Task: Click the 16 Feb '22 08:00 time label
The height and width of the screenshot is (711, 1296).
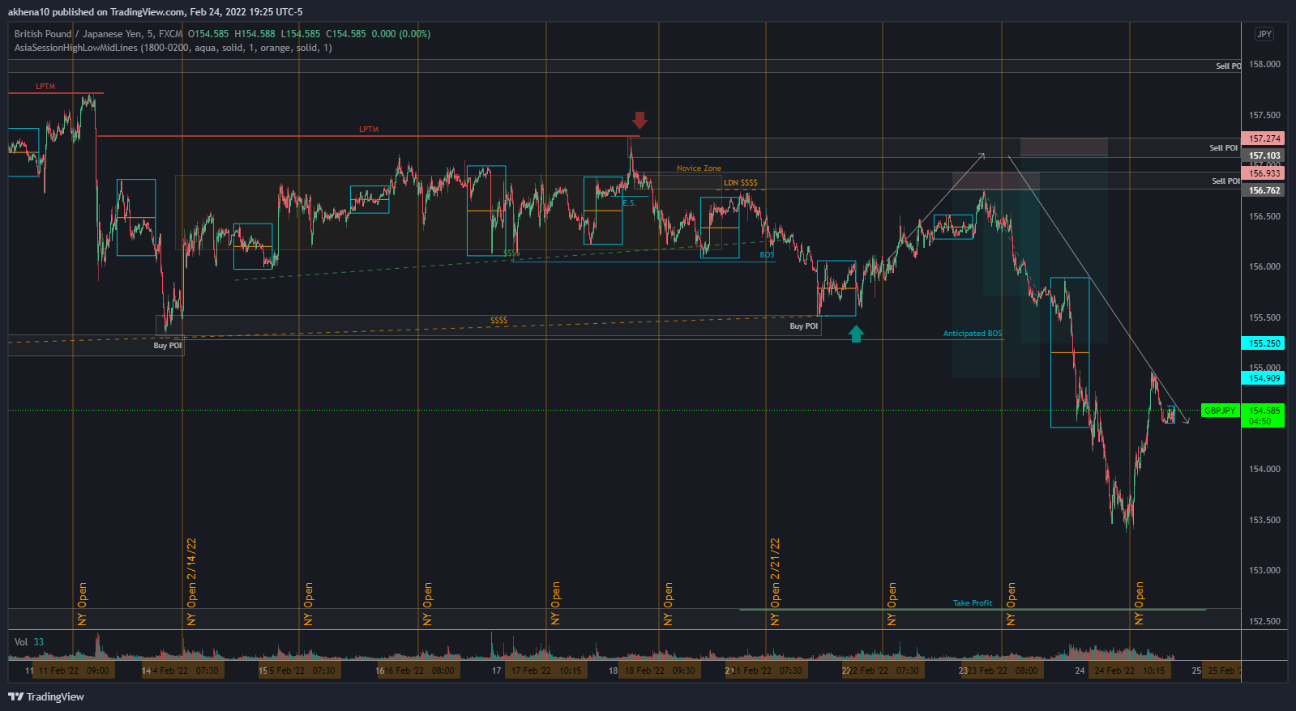Action: (419, 671)
